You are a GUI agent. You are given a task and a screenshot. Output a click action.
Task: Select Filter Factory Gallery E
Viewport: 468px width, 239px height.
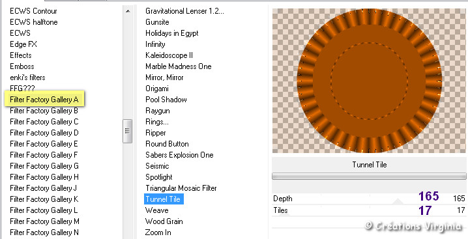point(44,144)
